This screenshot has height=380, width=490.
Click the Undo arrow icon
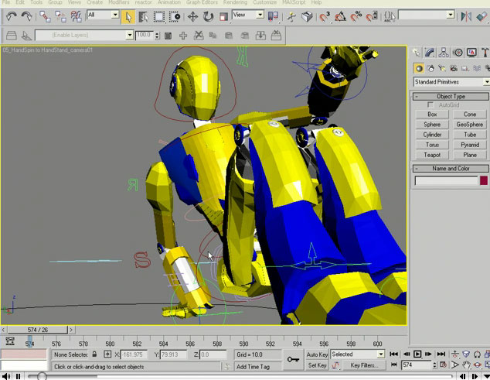(x=11, y=15)
